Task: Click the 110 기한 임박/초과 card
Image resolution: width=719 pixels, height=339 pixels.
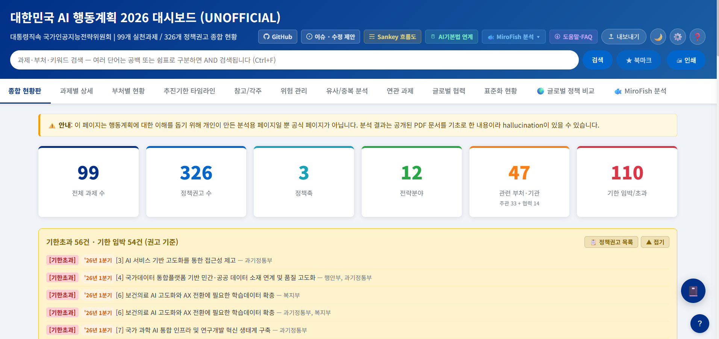Action: pyautogui.click(x=627, y=182)
